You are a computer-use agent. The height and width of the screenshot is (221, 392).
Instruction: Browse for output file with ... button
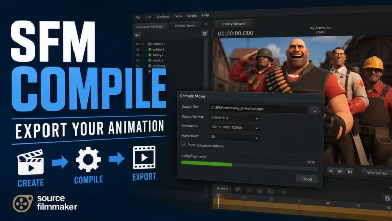(314, 110)
